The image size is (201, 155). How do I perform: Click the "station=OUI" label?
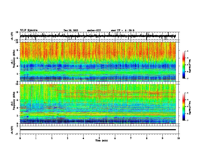click(94, 30)
